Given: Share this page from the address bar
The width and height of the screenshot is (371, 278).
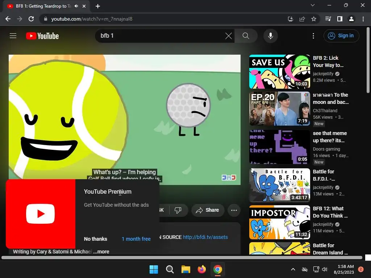Looking at the screenshot, I should (302, 19).
